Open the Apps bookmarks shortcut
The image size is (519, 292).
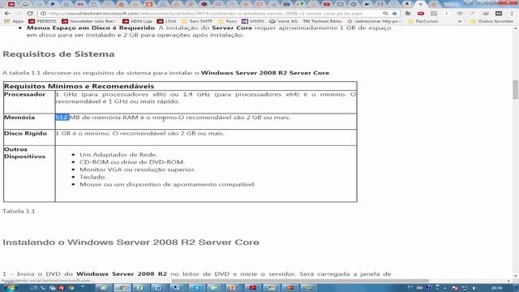tap(14, 21)
